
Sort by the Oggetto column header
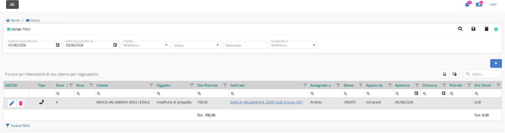click(163, 85)
